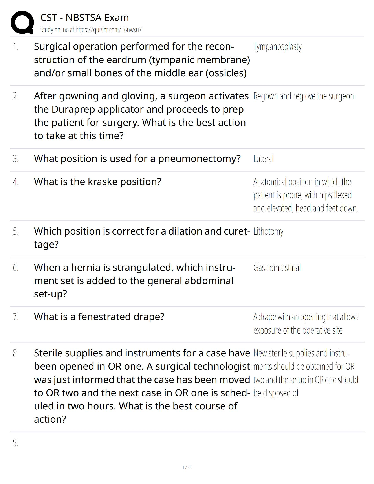Click the strangulated hernia question
The width and height of the screenshot is (374, 484).
click(134, 280)
